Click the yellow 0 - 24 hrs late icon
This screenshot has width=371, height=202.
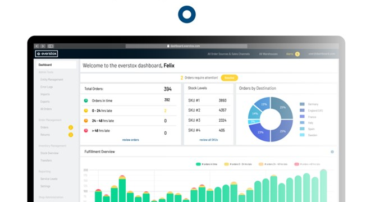(86, 111)
